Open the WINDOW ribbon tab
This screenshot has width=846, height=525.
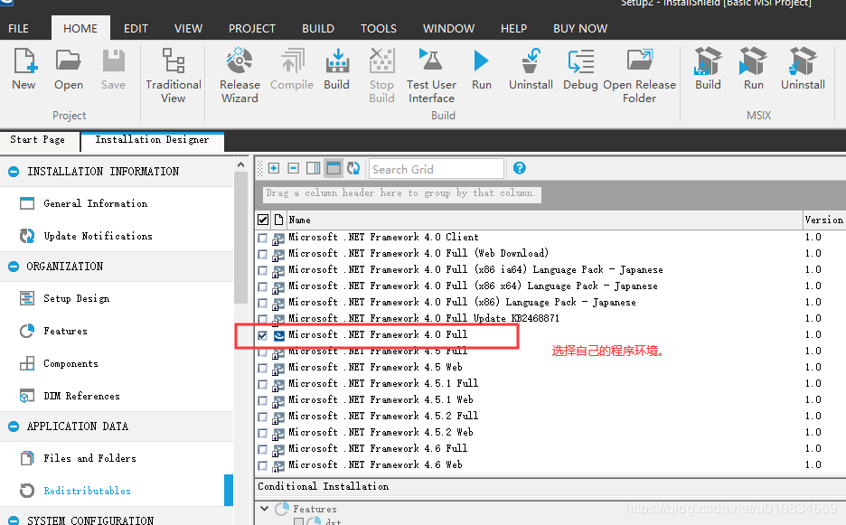tap(448, 29)
